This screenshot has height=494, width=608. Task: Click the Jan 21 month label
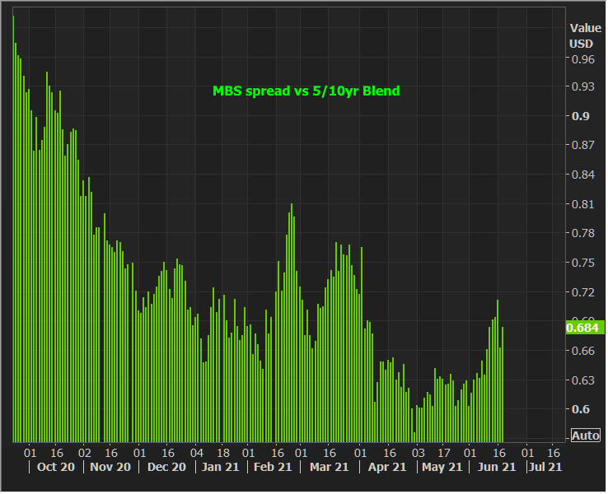tap(222, 467)
